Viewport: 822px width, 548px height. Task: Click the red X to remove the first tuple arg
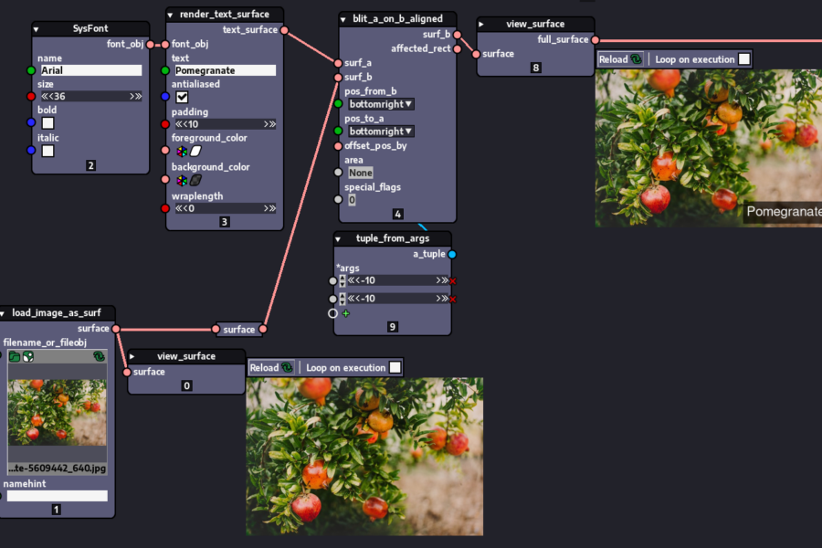(451, 280)
